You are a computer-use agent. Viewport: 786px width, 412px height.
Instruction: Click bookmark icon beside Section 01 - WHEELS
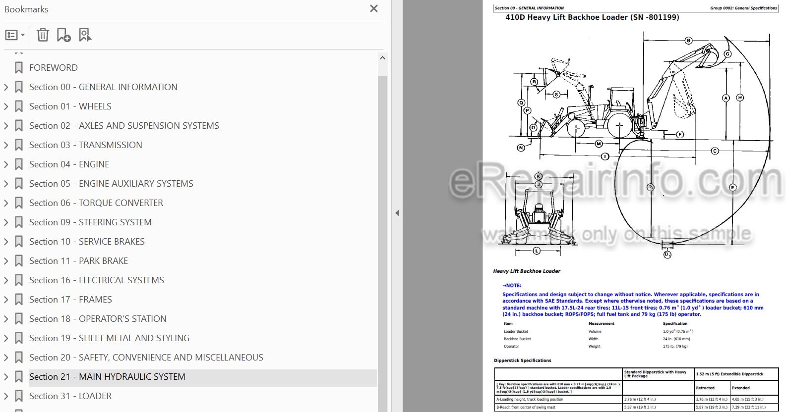pos(19,106)
